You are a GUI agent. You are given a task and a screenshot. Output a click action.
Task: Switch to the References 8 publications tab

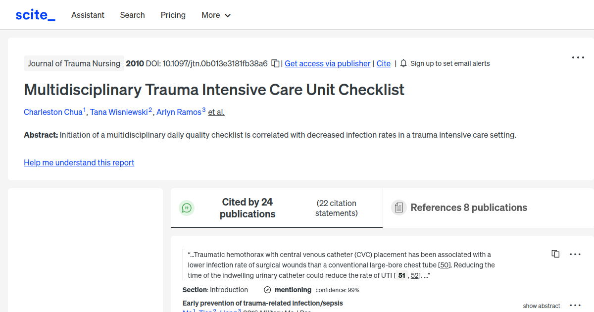click(x=469, y=208)
